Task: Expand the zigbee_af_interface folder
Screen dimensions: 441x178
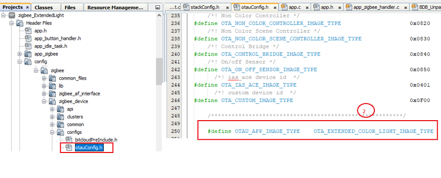Action: coord(44,94)
